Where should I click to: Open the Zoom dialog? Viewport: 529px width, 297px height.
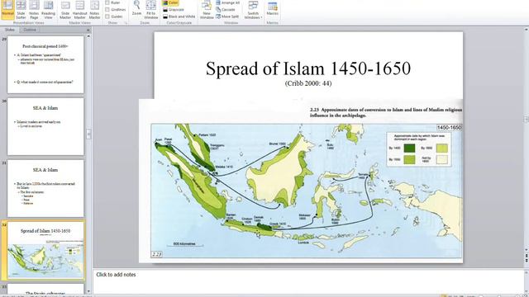point(136,8)
